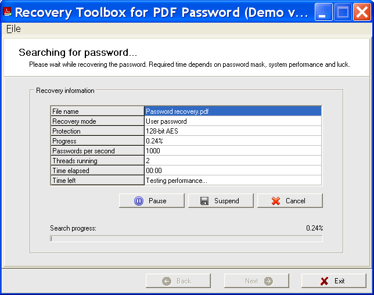Click the Threads running value '2'
This screenshot has width=374, height=295.
pyautogui.click(x=233, y=161)
